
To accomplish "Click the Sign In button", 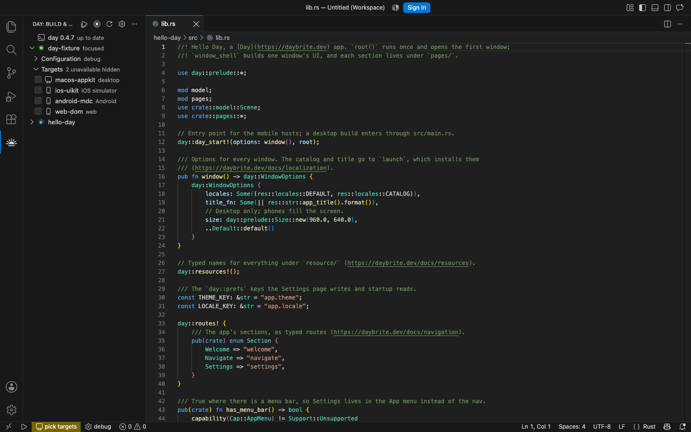I will [417, 8].
